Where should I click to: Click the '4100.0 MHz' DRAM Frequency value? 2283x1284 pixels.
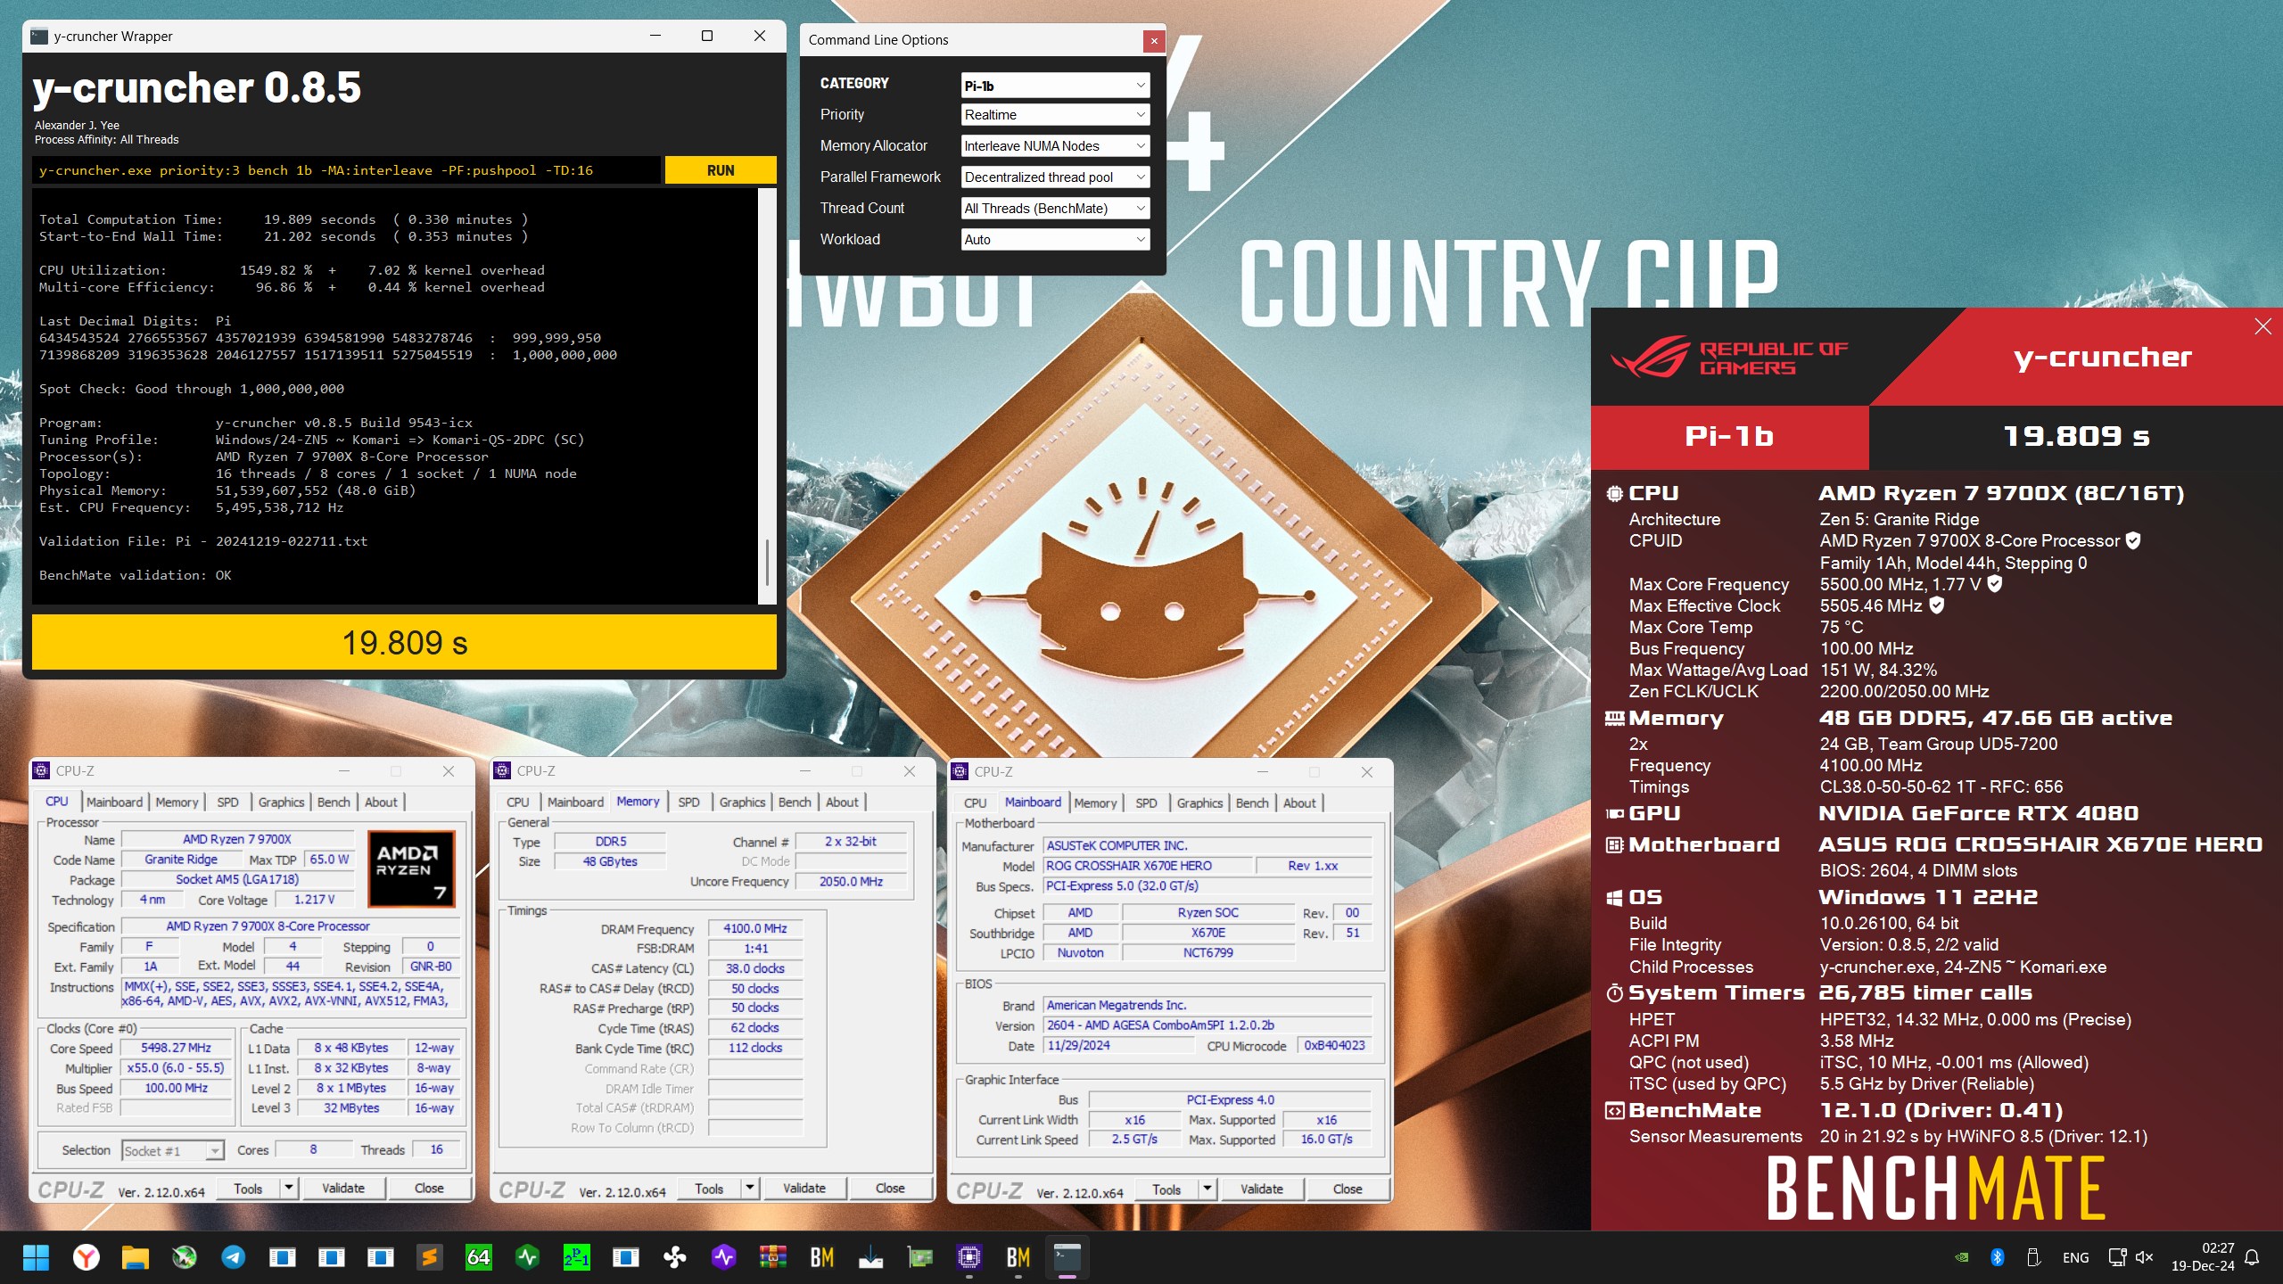tap(754, 928)
